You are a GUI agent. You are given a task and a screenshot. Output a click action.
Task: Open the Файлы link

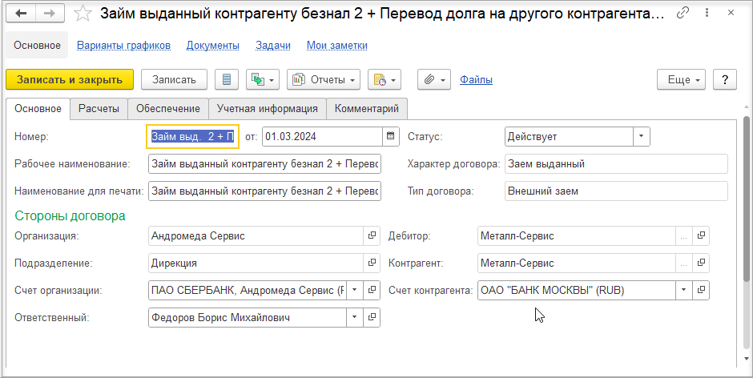click(x=476, y=80)
